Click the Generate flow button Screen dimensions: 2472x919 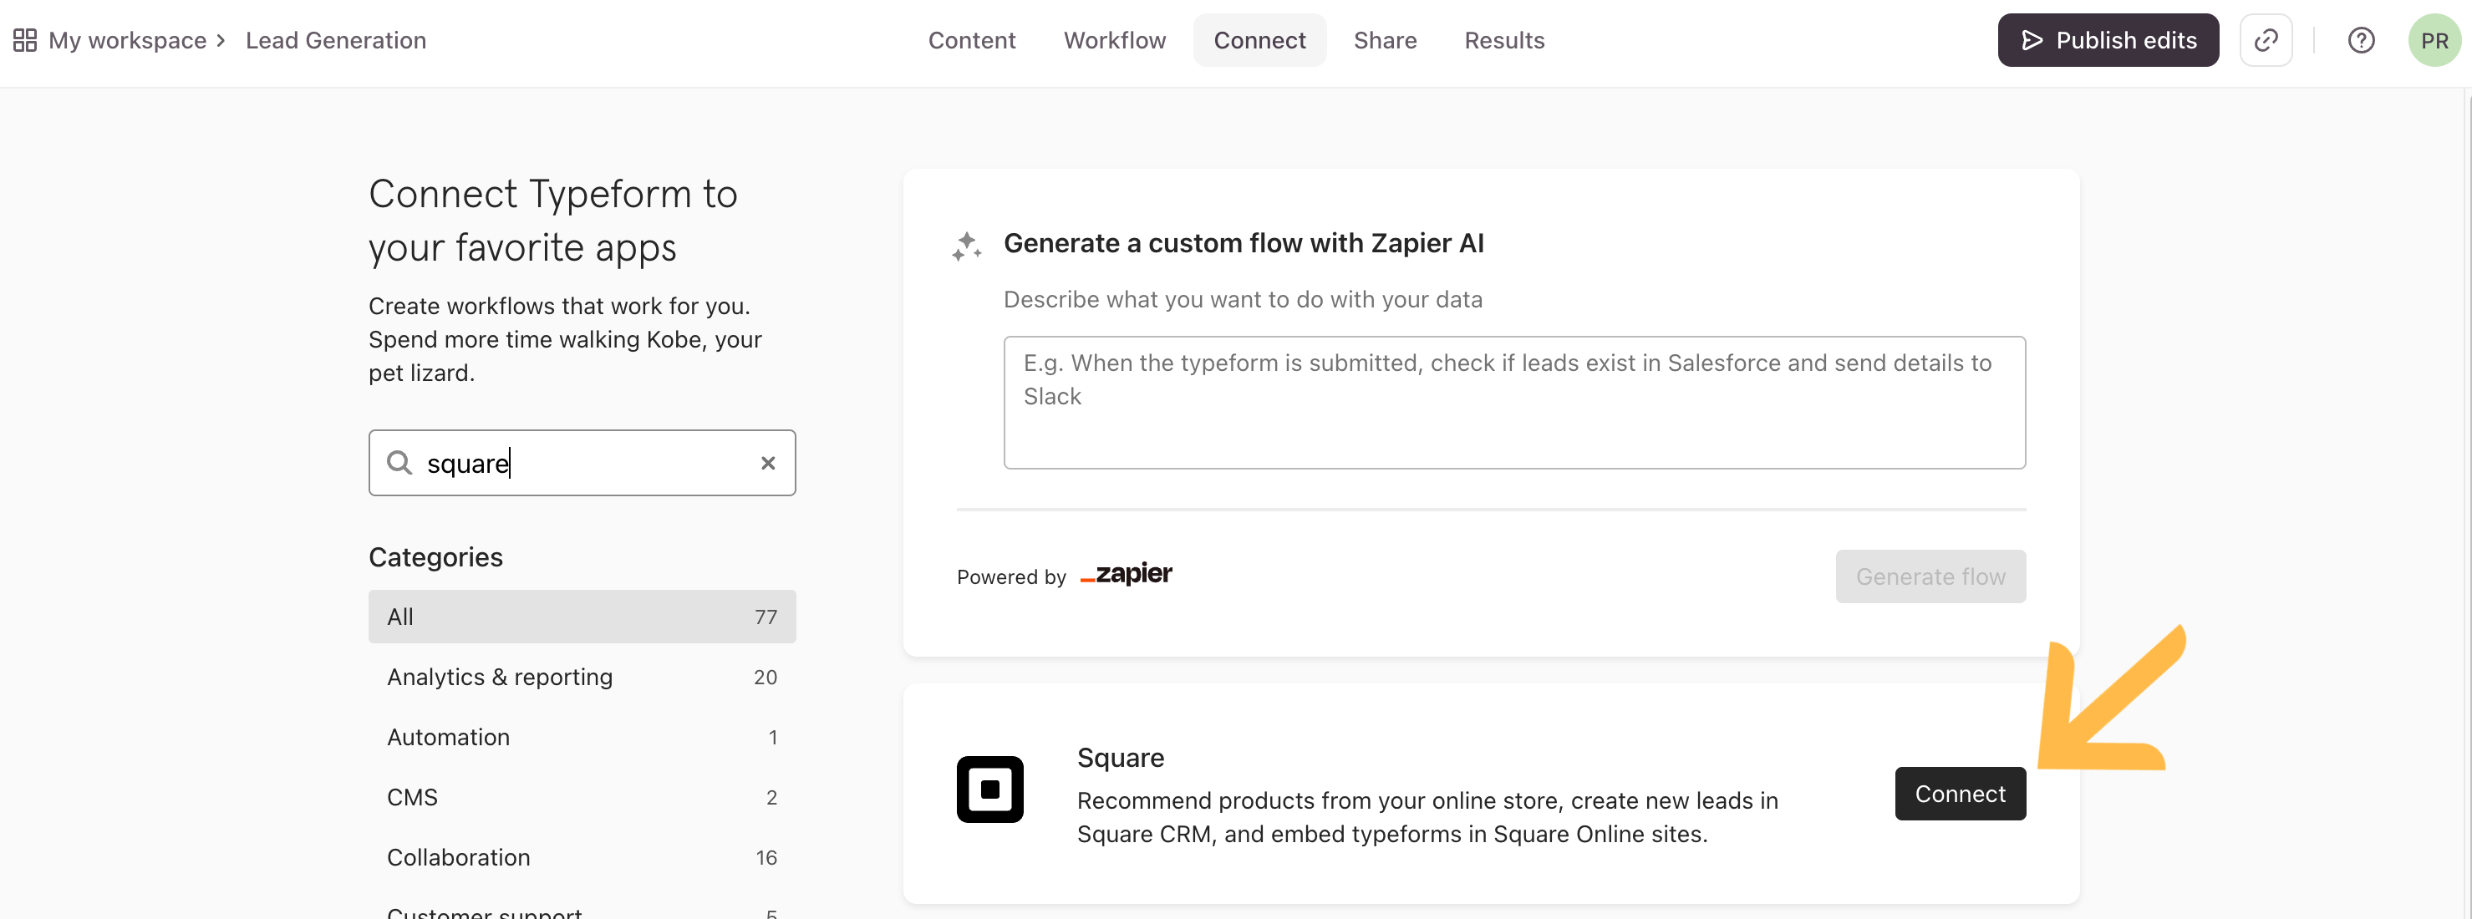pos(1930,576)
